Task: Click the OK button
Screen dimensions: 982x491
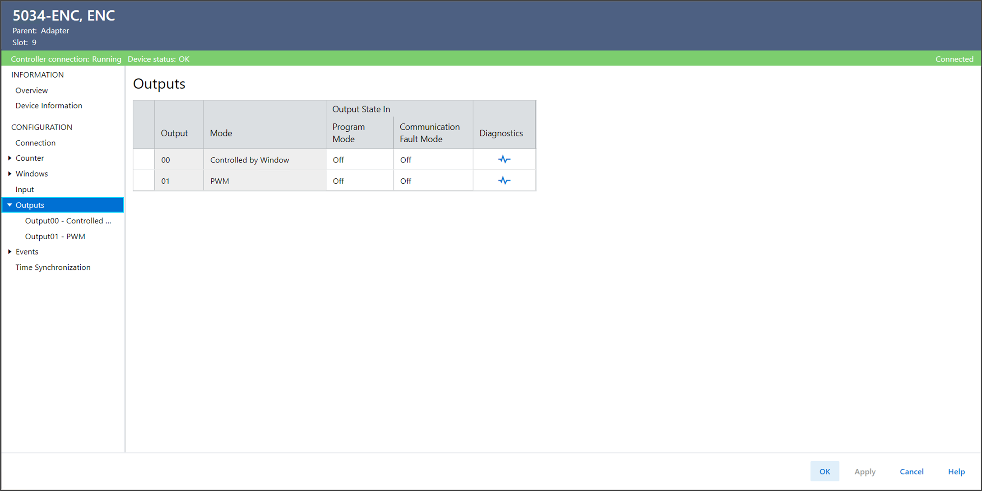Action: (825, 471)
